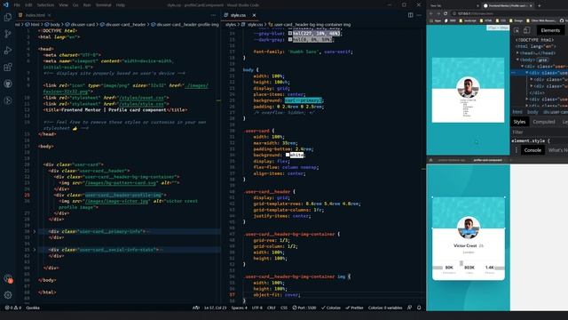568x320 pixels.
Task: Open a new browser tab with plus
Action: [539, 5]
